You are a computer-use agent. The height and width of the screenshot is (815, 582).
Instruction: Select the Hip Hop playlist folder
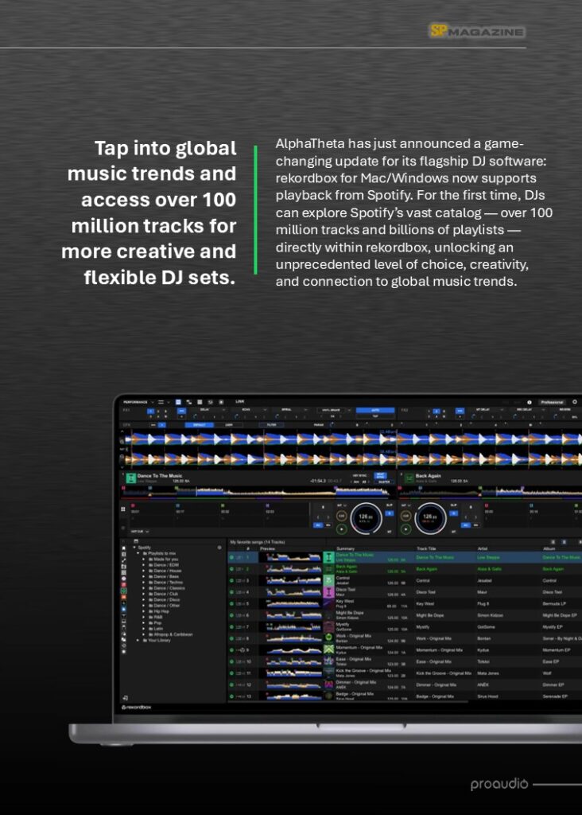pyautogui.click(x=161, y=610)
